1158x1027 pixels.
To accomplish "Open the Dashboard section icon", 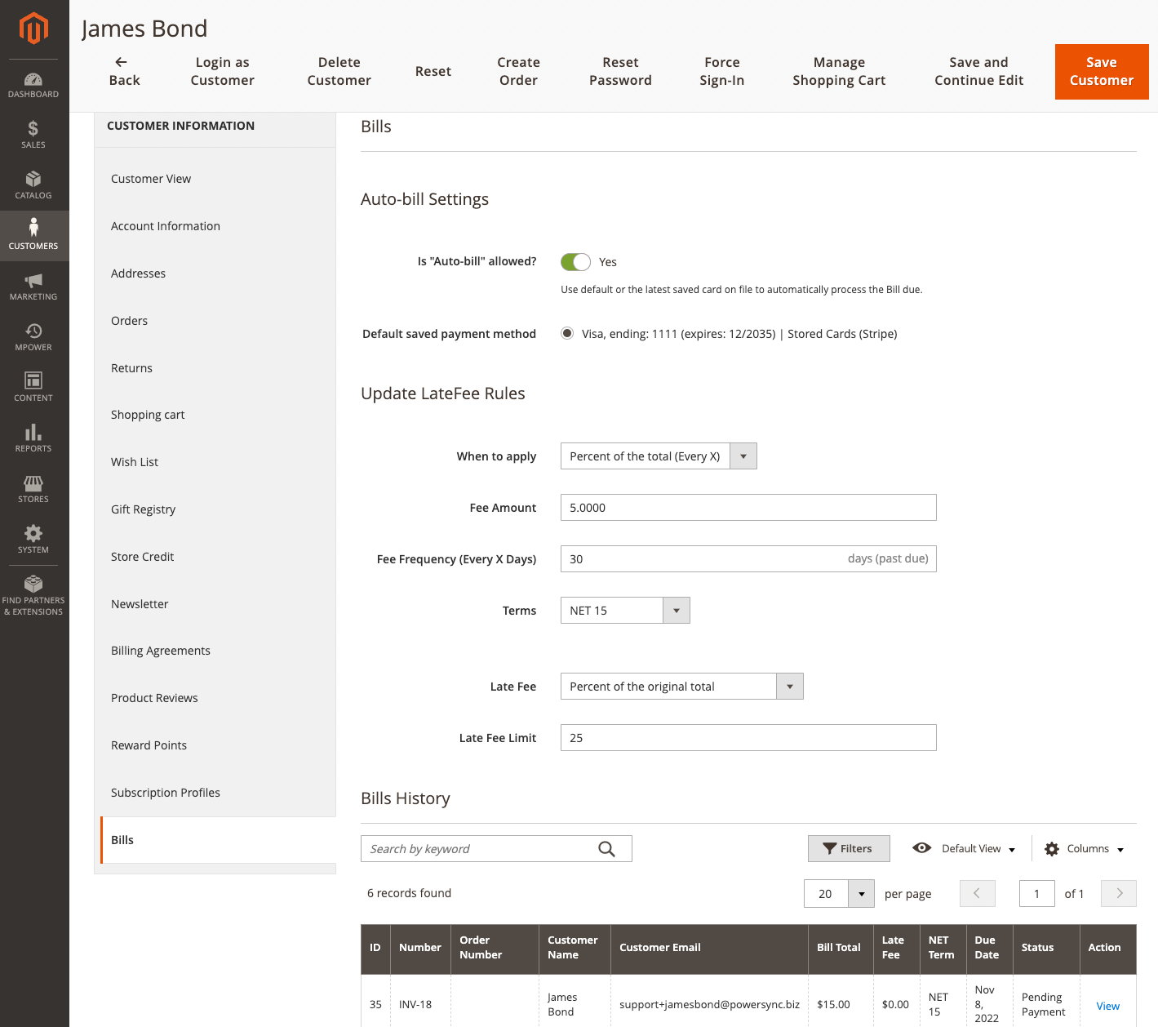I will (x=33, y=79).
